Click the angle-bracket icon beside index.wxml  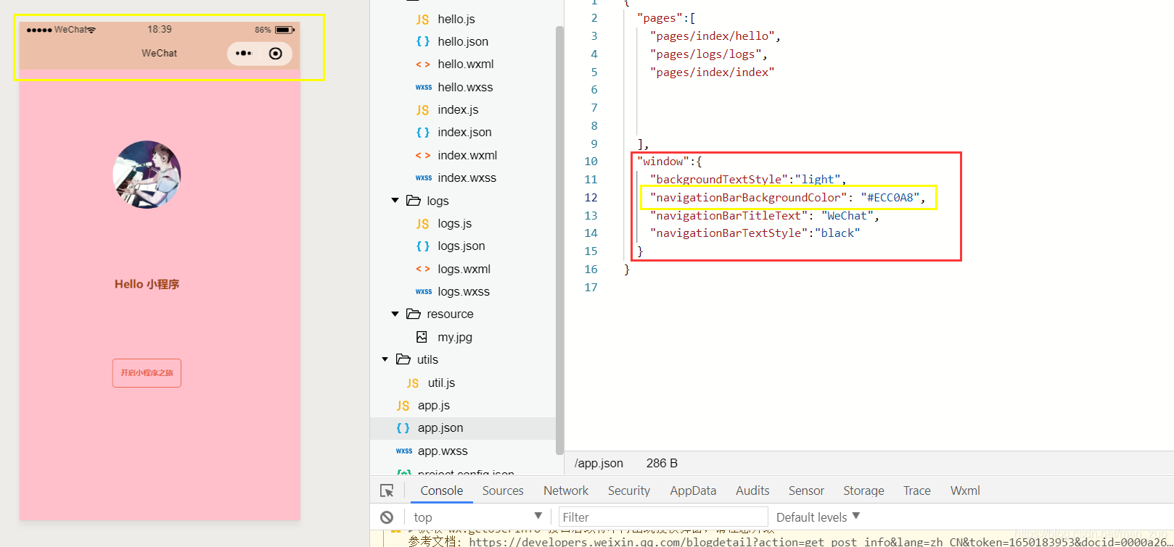click(x=423, y=156)
